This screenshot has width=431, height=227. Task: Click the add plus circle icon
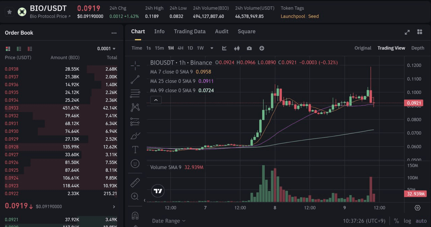click(262, 48)
